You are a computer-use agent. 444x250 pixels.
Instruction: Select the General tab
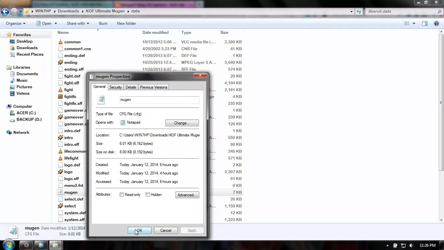click(x=99, y=87)
